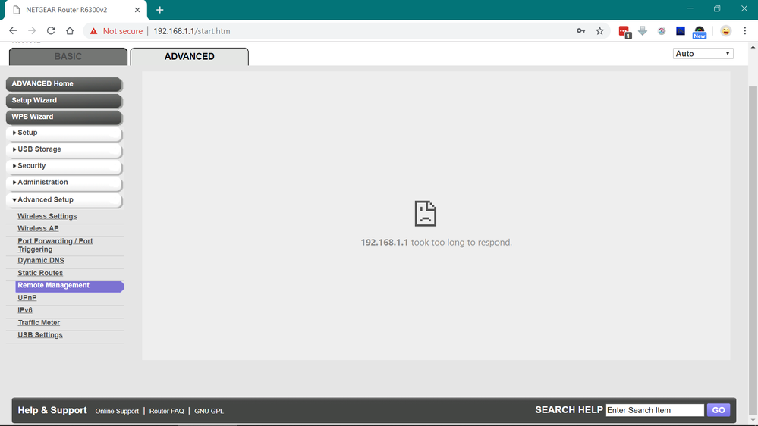This screenshot has height=426, width=758.
Task: Open Wireless Settings
Action: click(x=47, y=216)
